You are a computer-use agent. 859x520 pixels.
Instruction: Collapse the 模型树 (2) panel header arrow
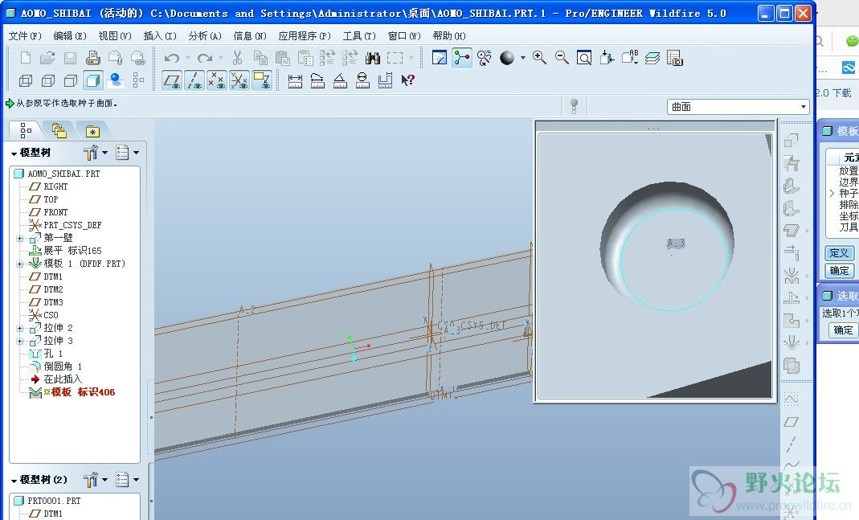14,481
